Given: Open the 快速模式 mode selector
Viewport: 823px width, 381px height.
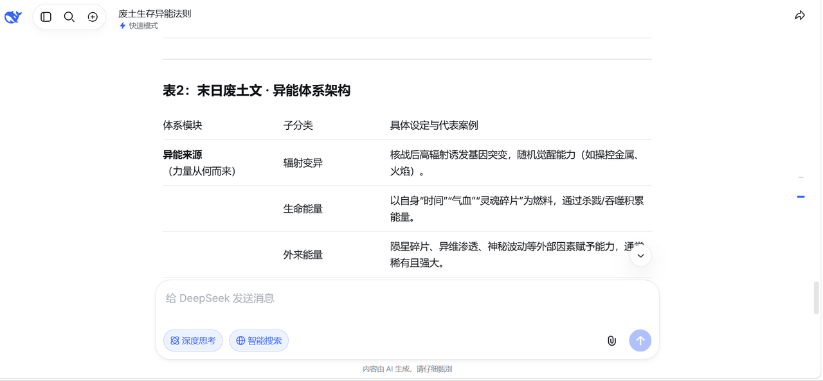Looking at the screenshot, I should click(x=138, y=26).
